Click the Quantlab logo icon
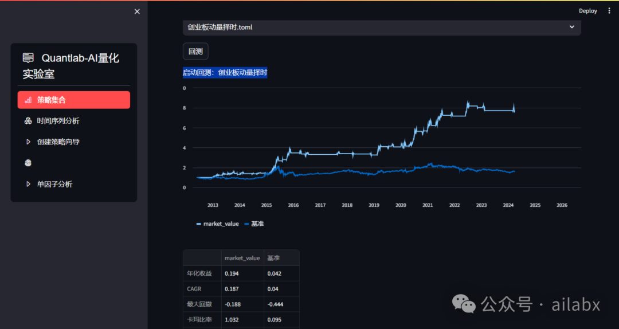The image size is (619, 329). coord(28,58)
